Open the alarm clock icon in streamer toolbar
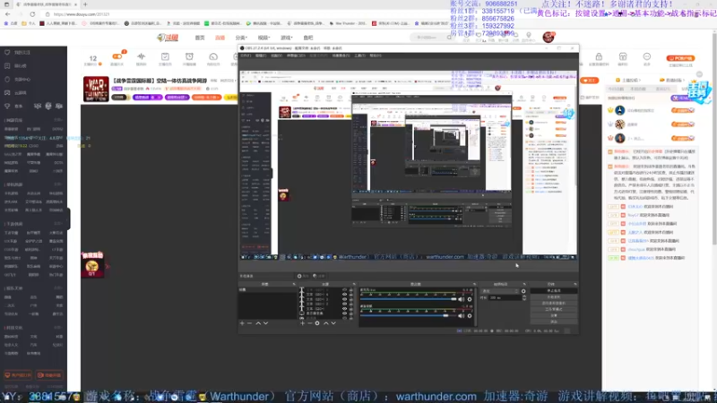717x403 pixels. point(189,56)
